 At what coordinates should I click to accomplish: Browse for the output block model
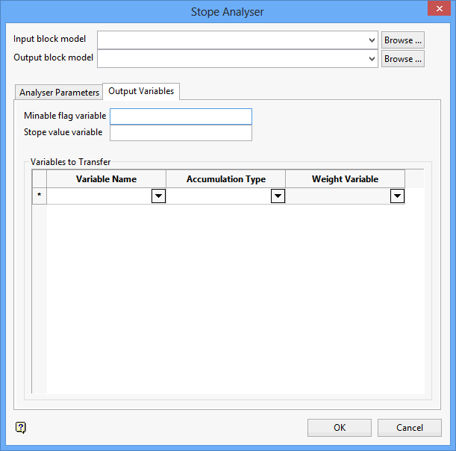403,59
